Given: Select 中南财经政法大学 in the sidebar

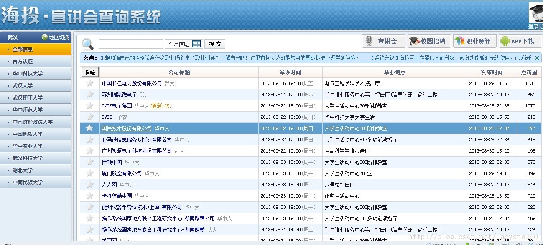Looking at the screenshot, I should [x=36, y=122].
